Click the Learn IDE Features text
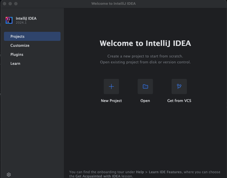 pos(165,172)
